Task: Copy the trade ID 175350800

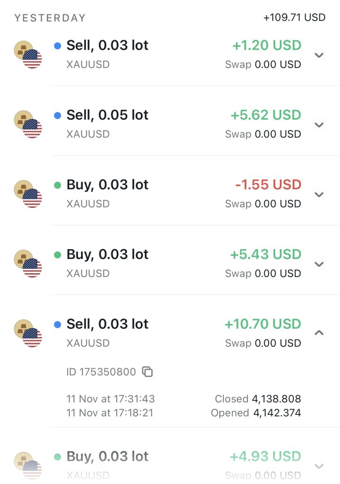Action: [148, 372]
